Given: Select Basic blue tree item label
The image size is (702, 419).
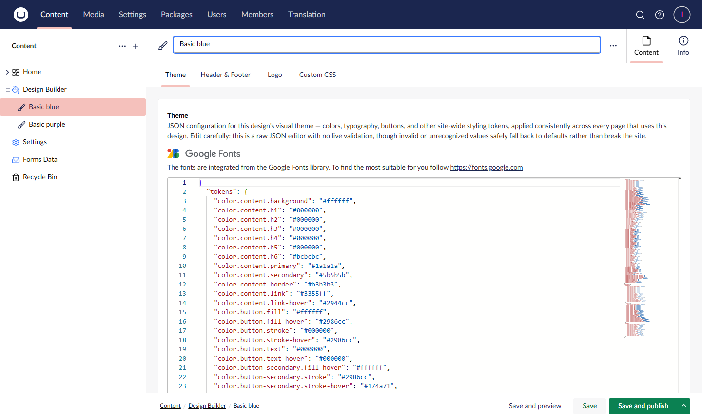Looking at the screenshot, I should [x=44, y=107].
